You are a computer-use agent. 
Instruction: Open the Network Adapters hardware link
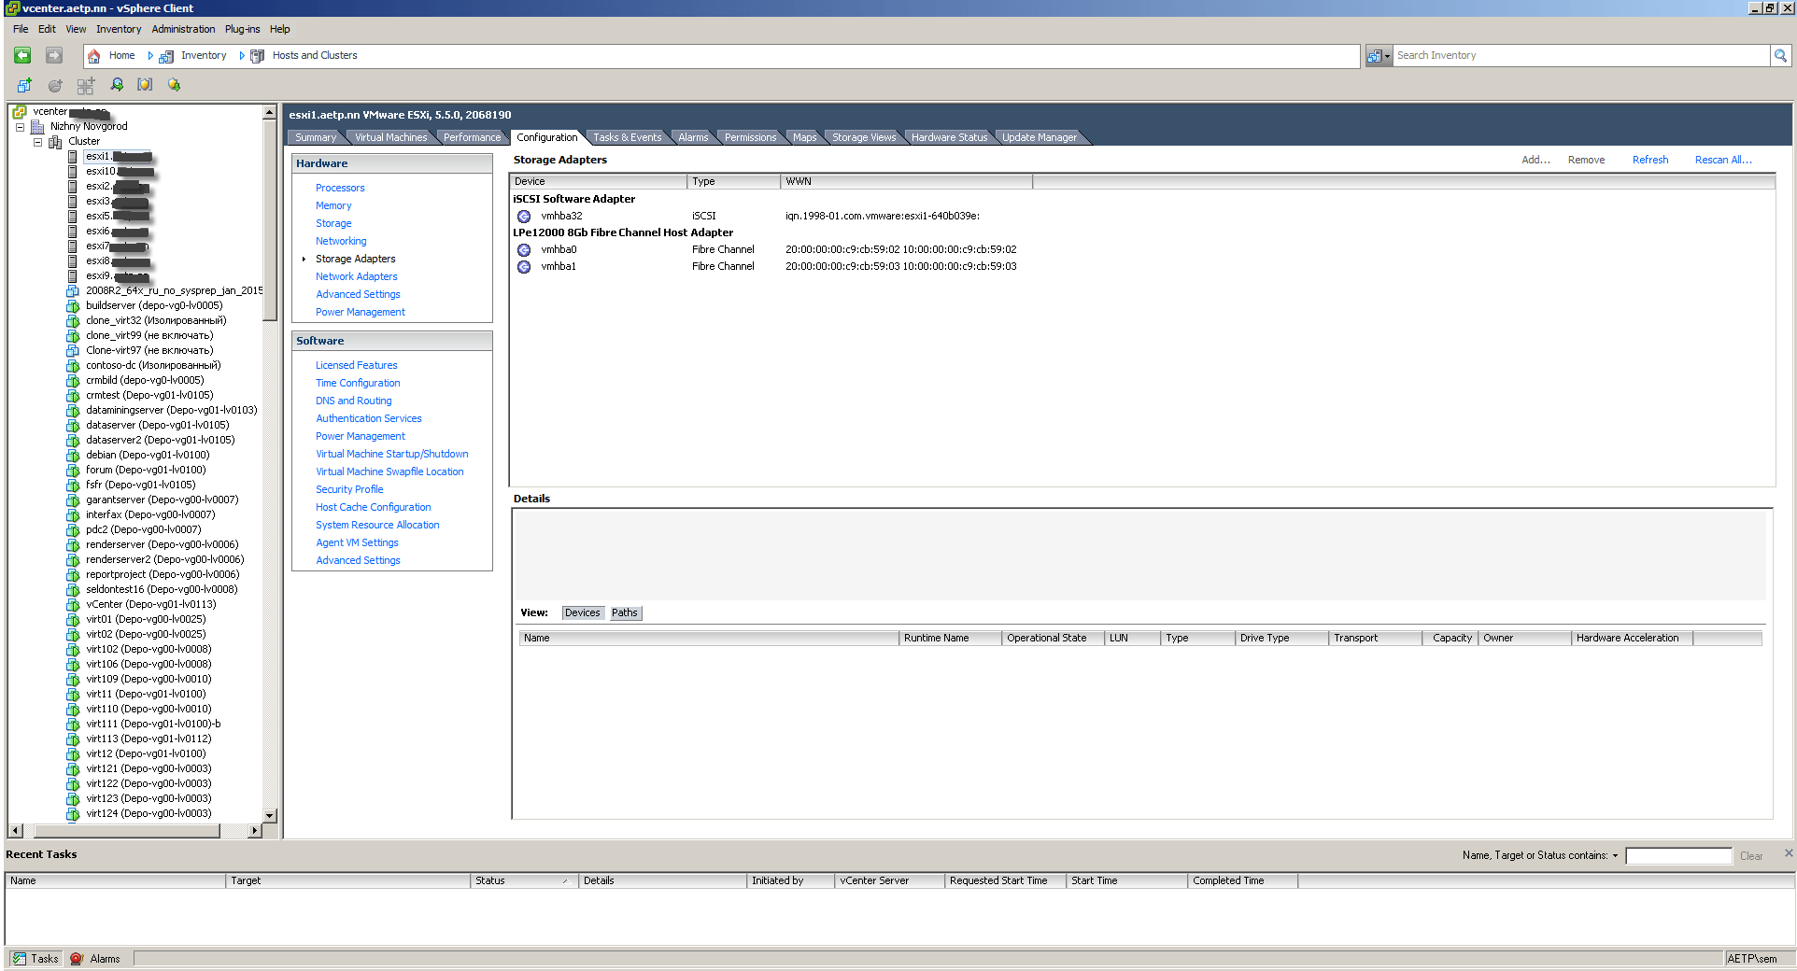tap(356, 277)
